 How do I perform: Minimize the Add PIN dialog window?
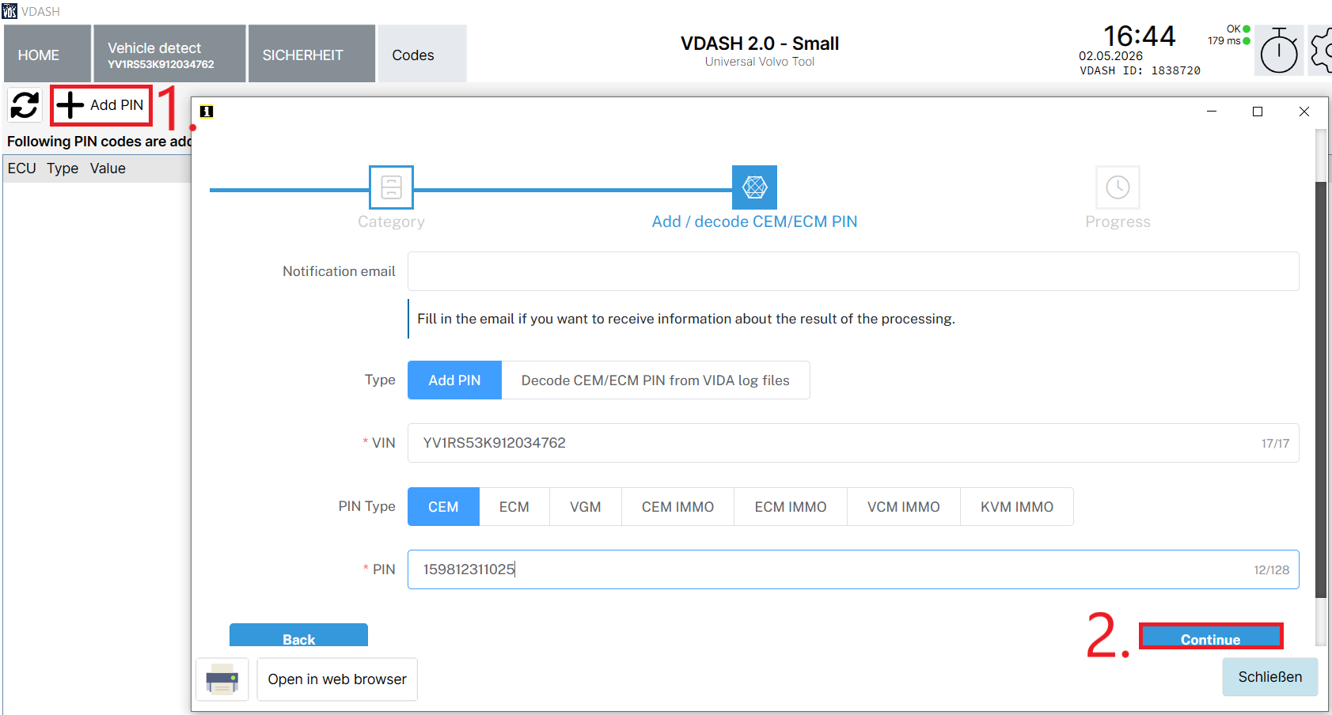[1212, 112]
